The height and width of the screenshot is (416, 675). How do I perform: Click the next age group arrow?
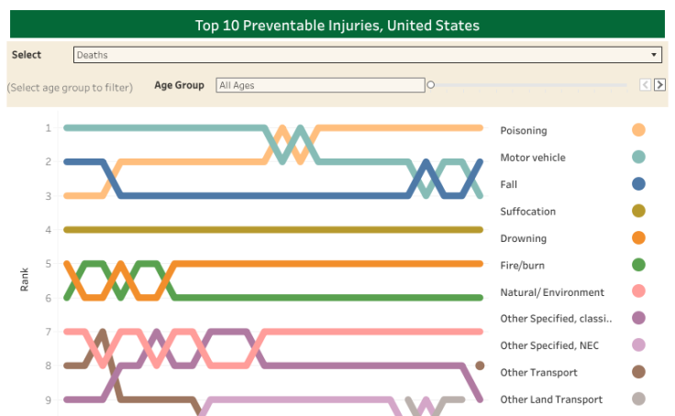pyautogui.click(x=659, y=85)
